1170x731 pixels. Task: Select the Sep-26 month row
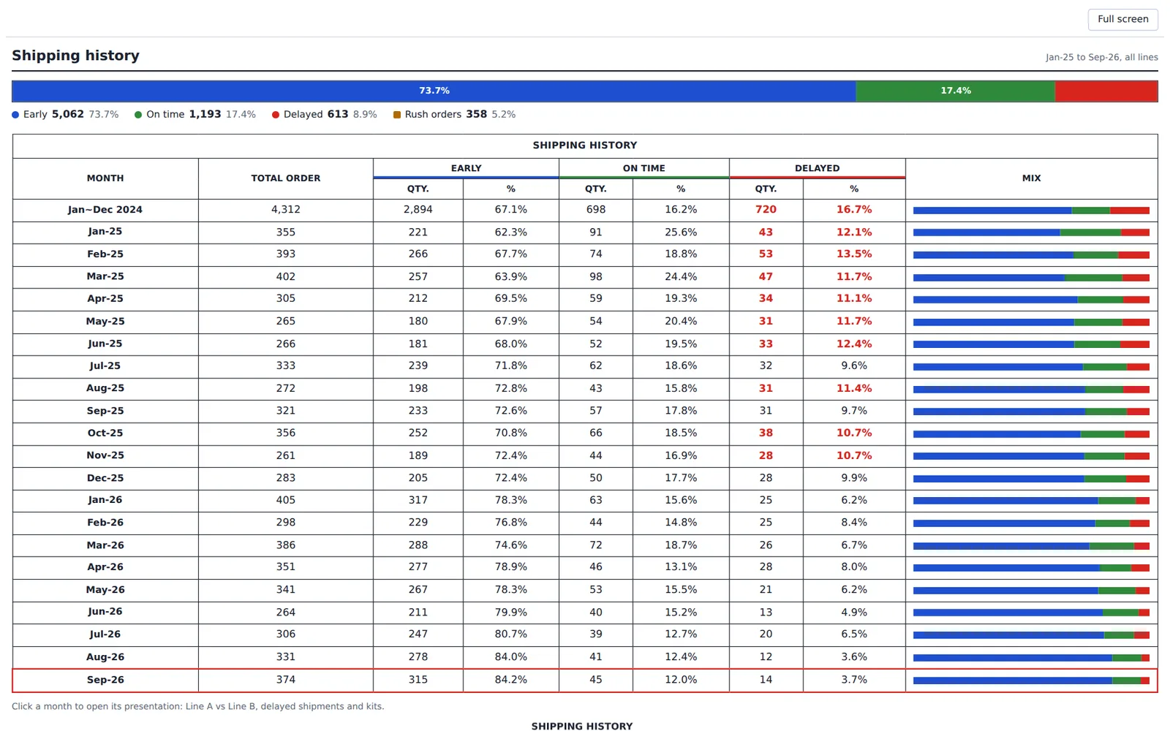tap(584, 680)
